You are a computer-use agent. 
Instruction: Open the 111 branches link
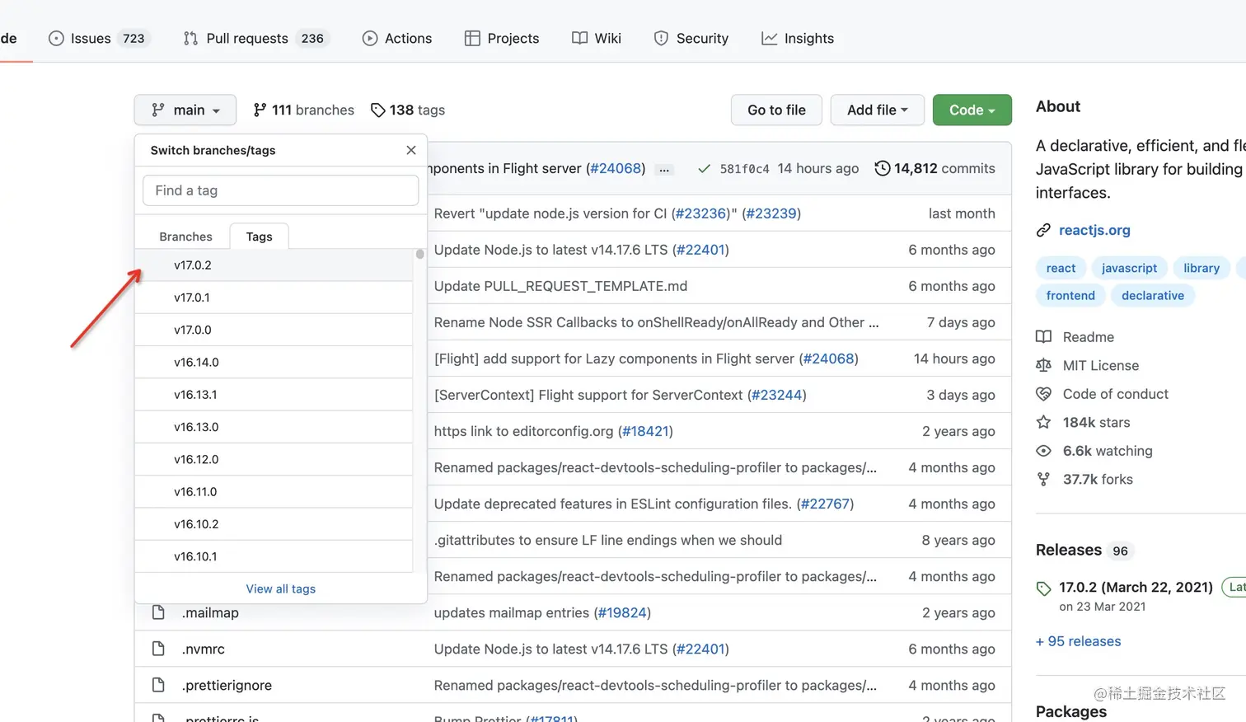point(303,110)
